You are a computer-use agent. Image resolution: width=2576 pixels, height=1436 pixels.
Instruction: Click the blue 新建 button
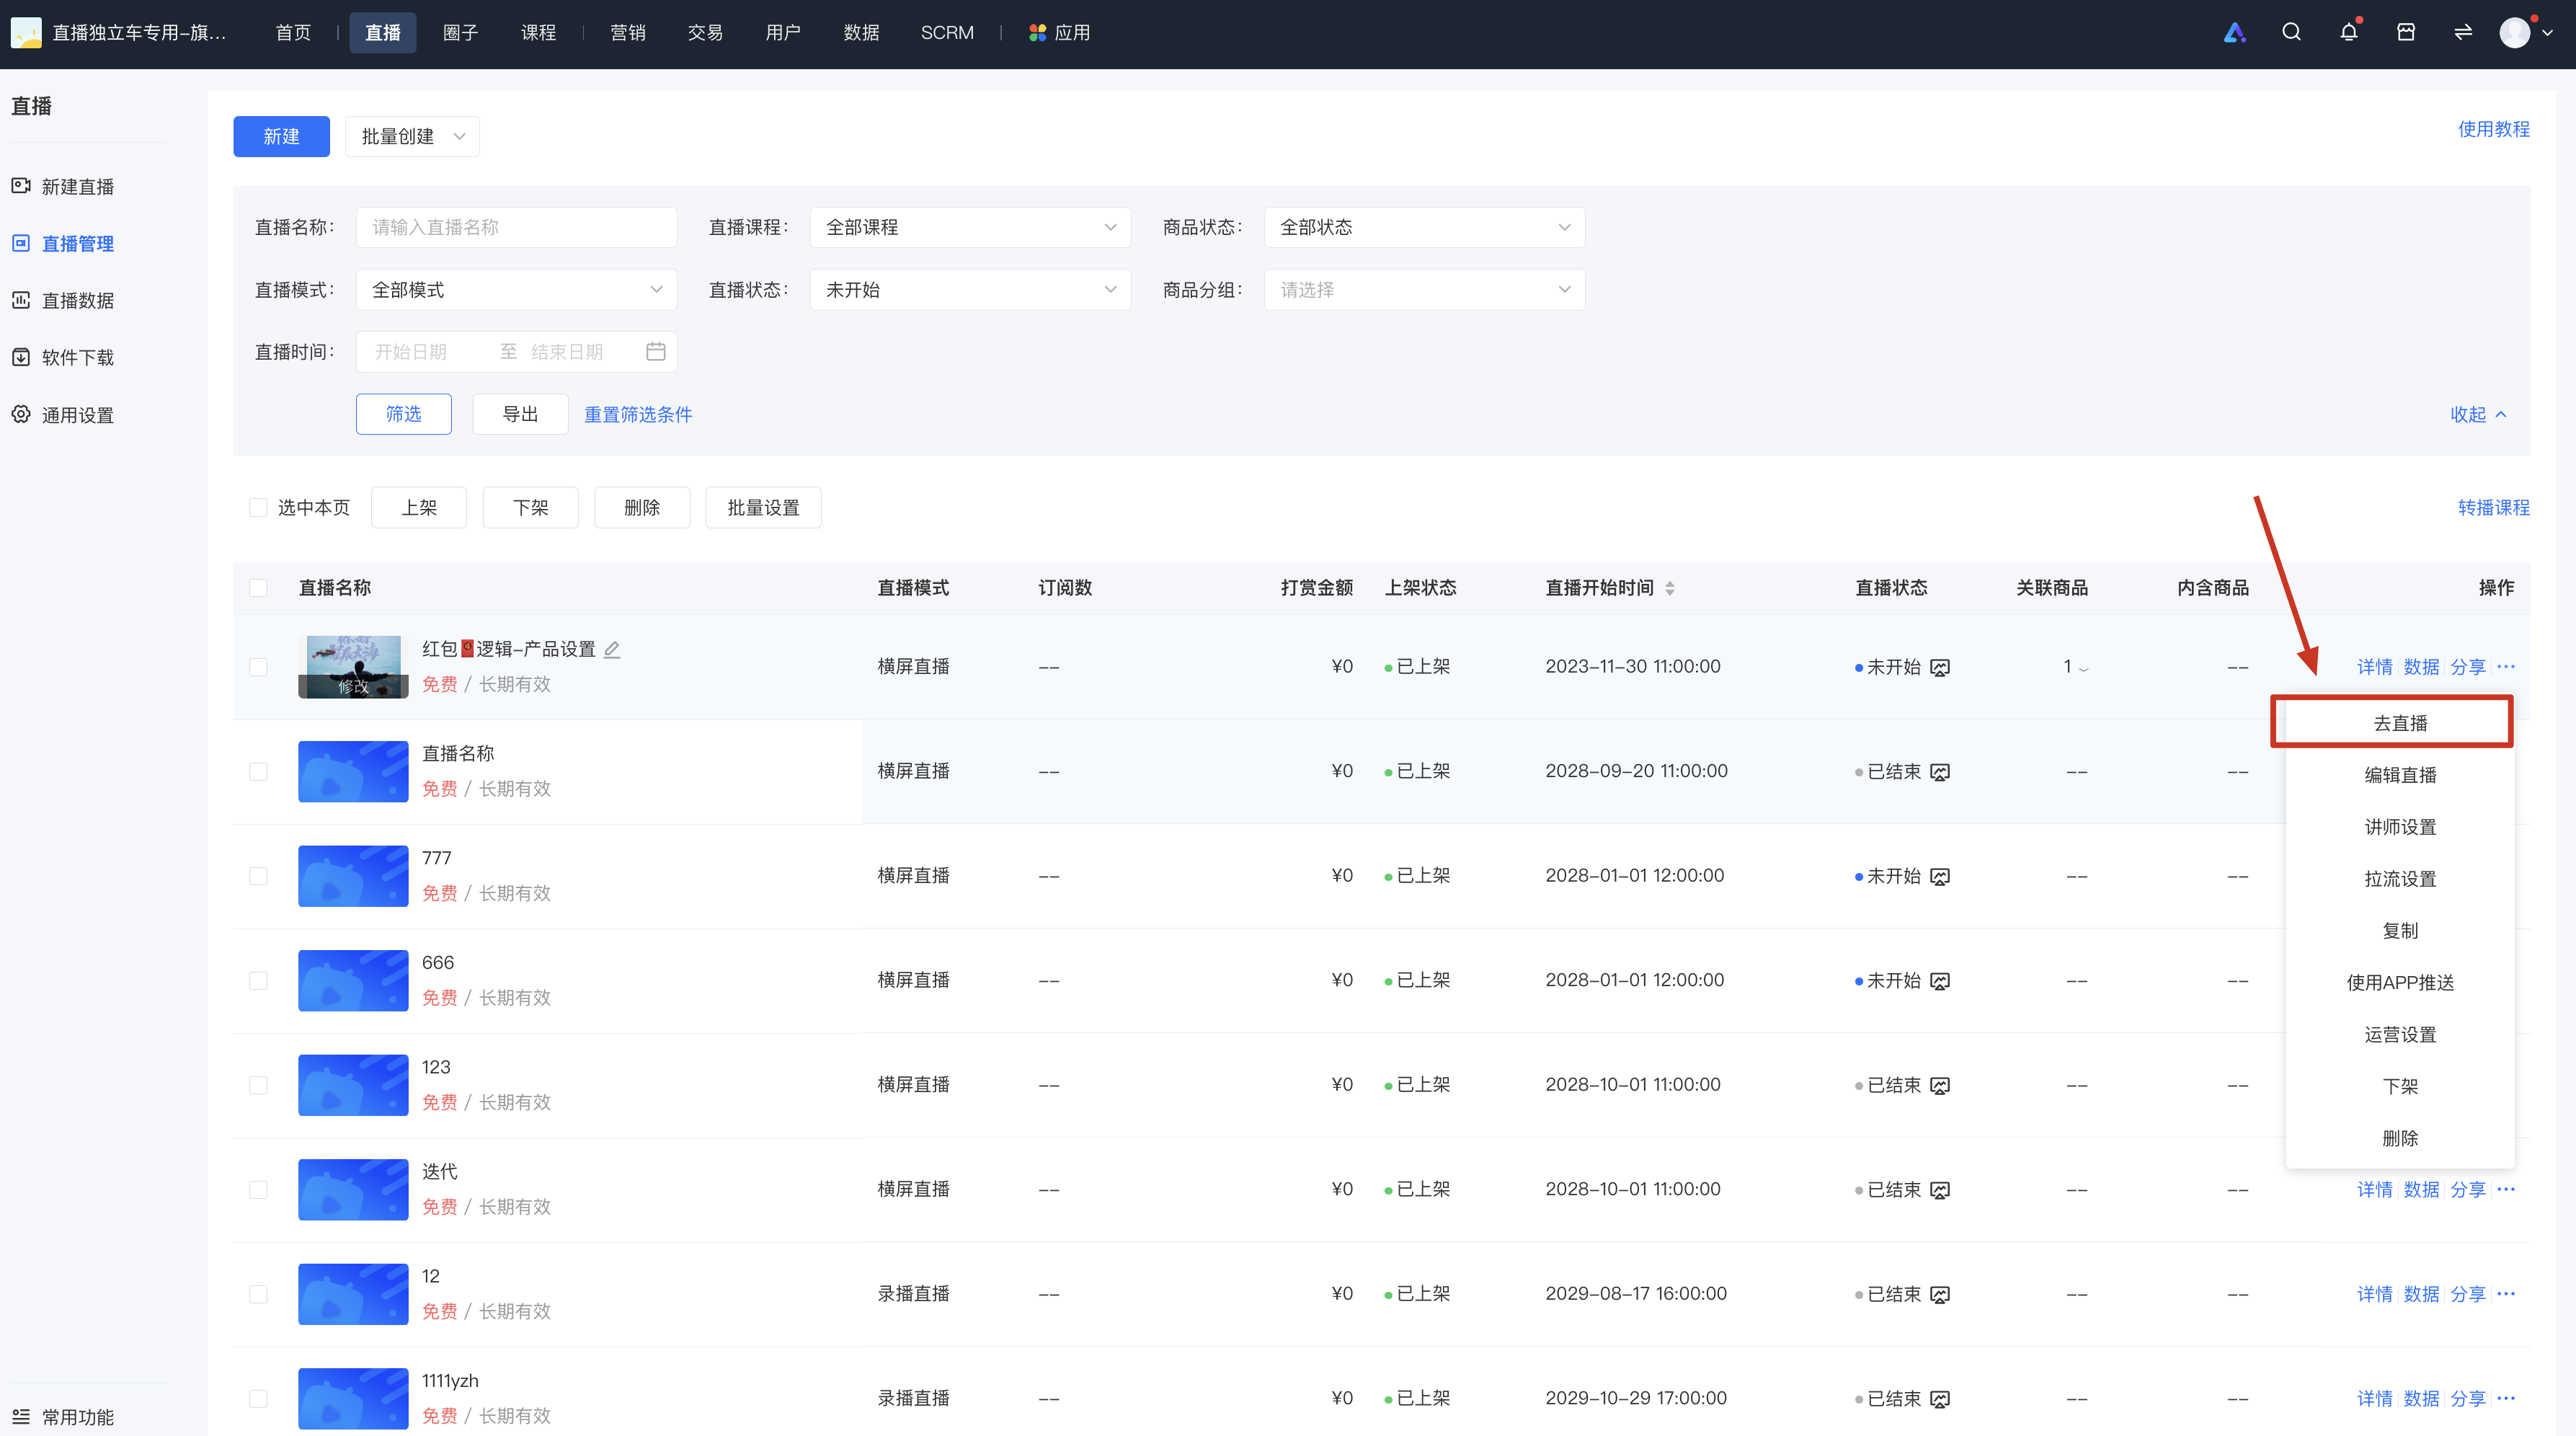(281, 136)
